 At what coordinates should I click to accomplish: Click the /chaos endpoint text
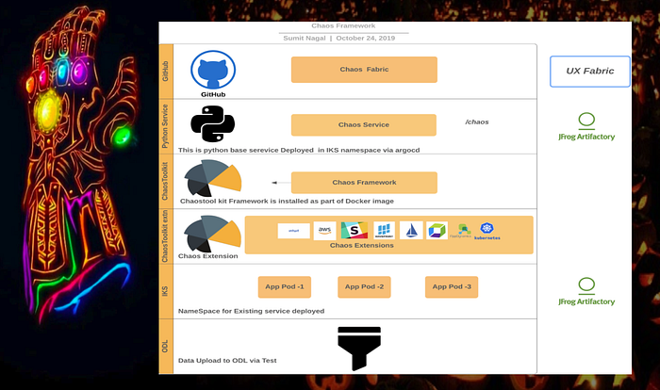(x=477, y=122)
